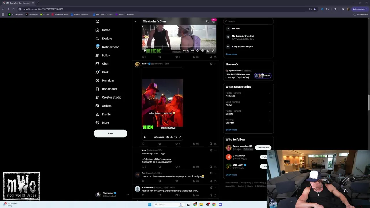Show more in Who to follow
The image size is (370, 208).
tap(231, 175)
